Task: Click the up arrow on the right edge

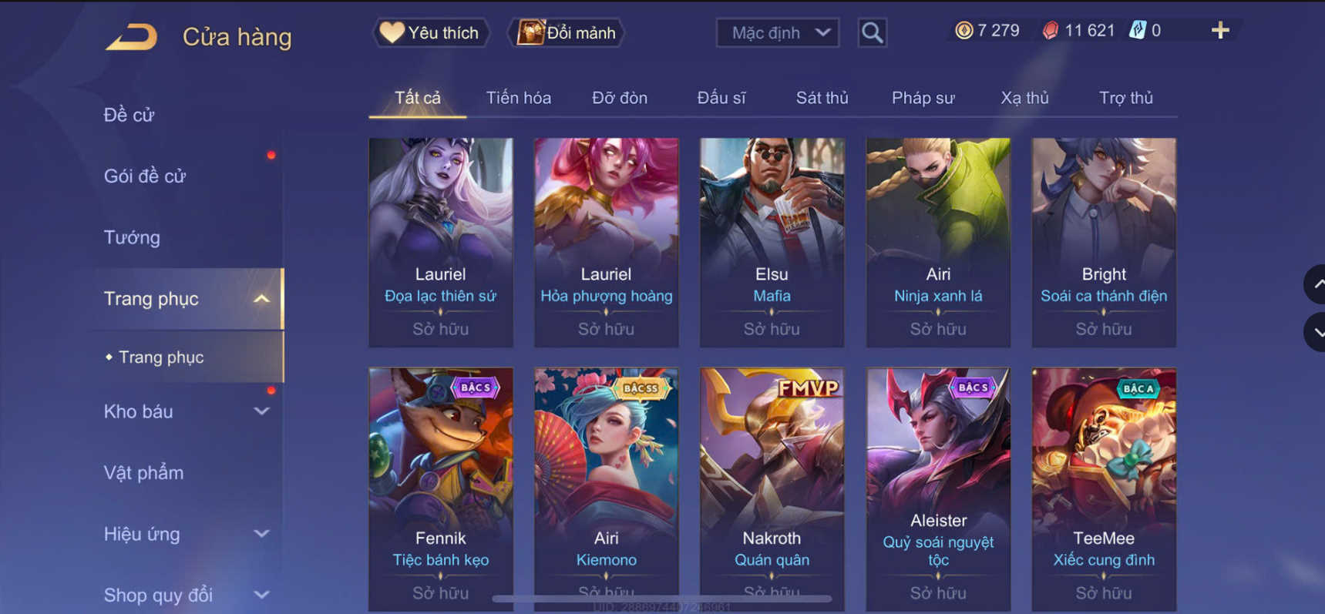Action: (x=1316, y=284)
